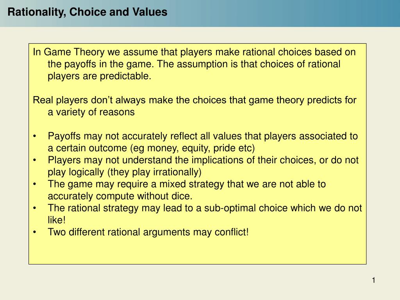Click the bullet beside 'The game may require'
Image resolution: width=400 pixels, height=300 pixels.
(x=34, y=184)
